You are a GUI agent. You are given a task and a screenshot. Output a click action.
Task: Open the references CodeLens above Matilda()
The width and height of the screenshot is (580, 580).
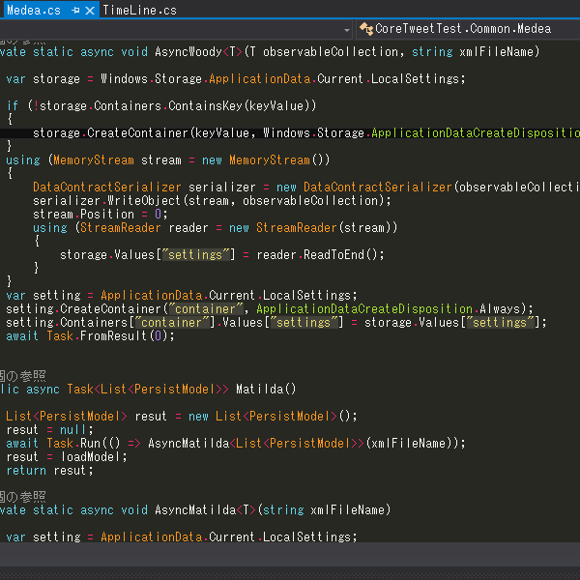pos(23,376)
